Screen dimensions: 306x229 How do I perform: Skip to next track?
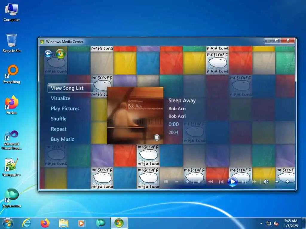click(x=244, y=182)
